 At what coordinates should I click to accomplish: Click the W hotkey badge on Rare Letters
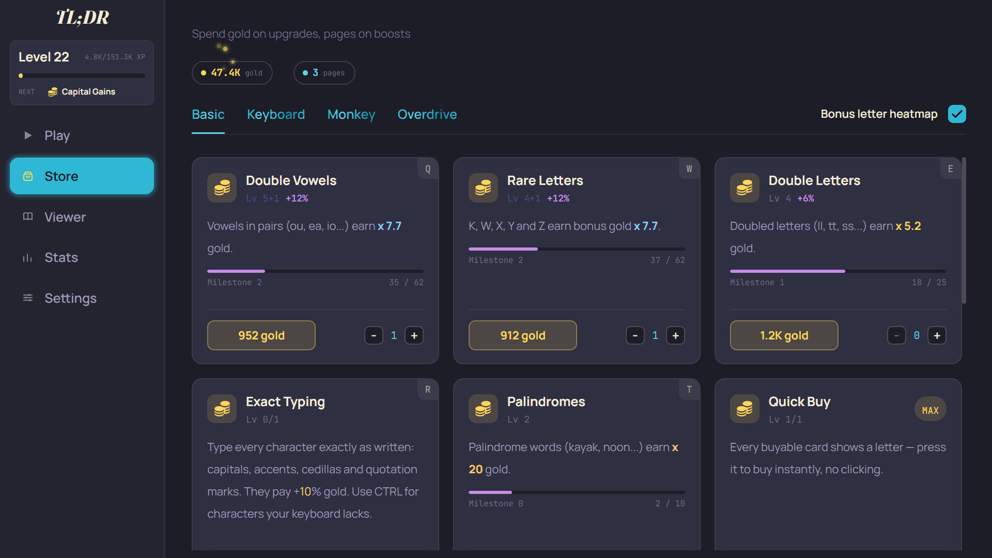(x=689, y=169)
